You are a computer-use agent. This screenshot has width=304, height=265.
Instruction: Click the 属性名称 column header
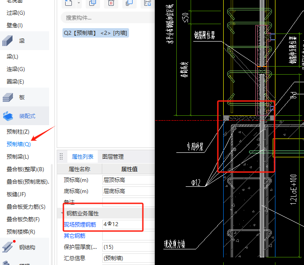tap(79, 169)
